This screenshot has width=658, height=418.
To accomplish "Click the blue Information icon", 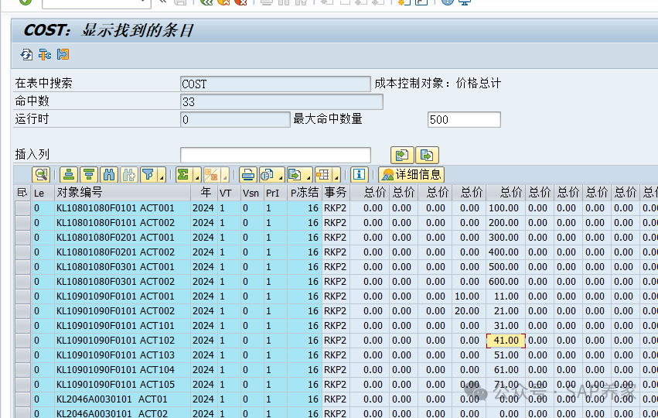I will pos(359,175).
